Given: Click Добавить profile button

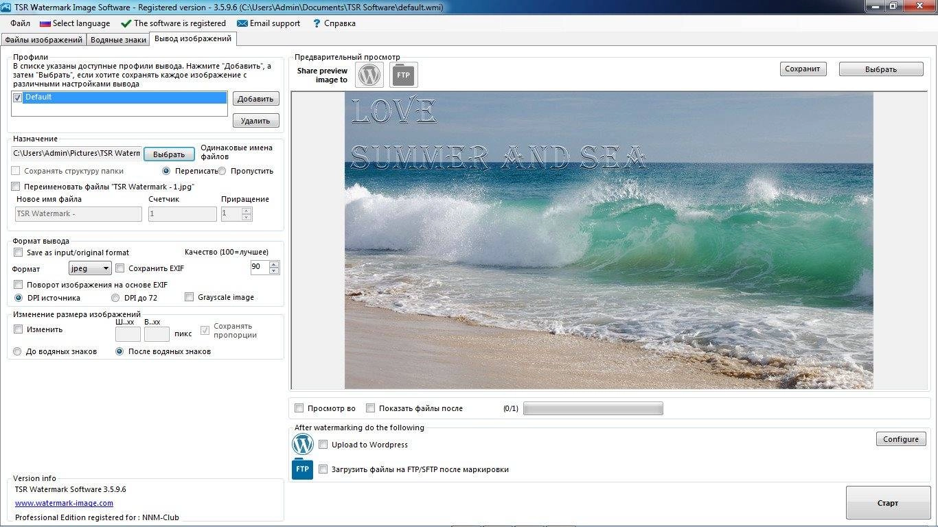Looking at the screenshot, I should click(x=255, y=99).
